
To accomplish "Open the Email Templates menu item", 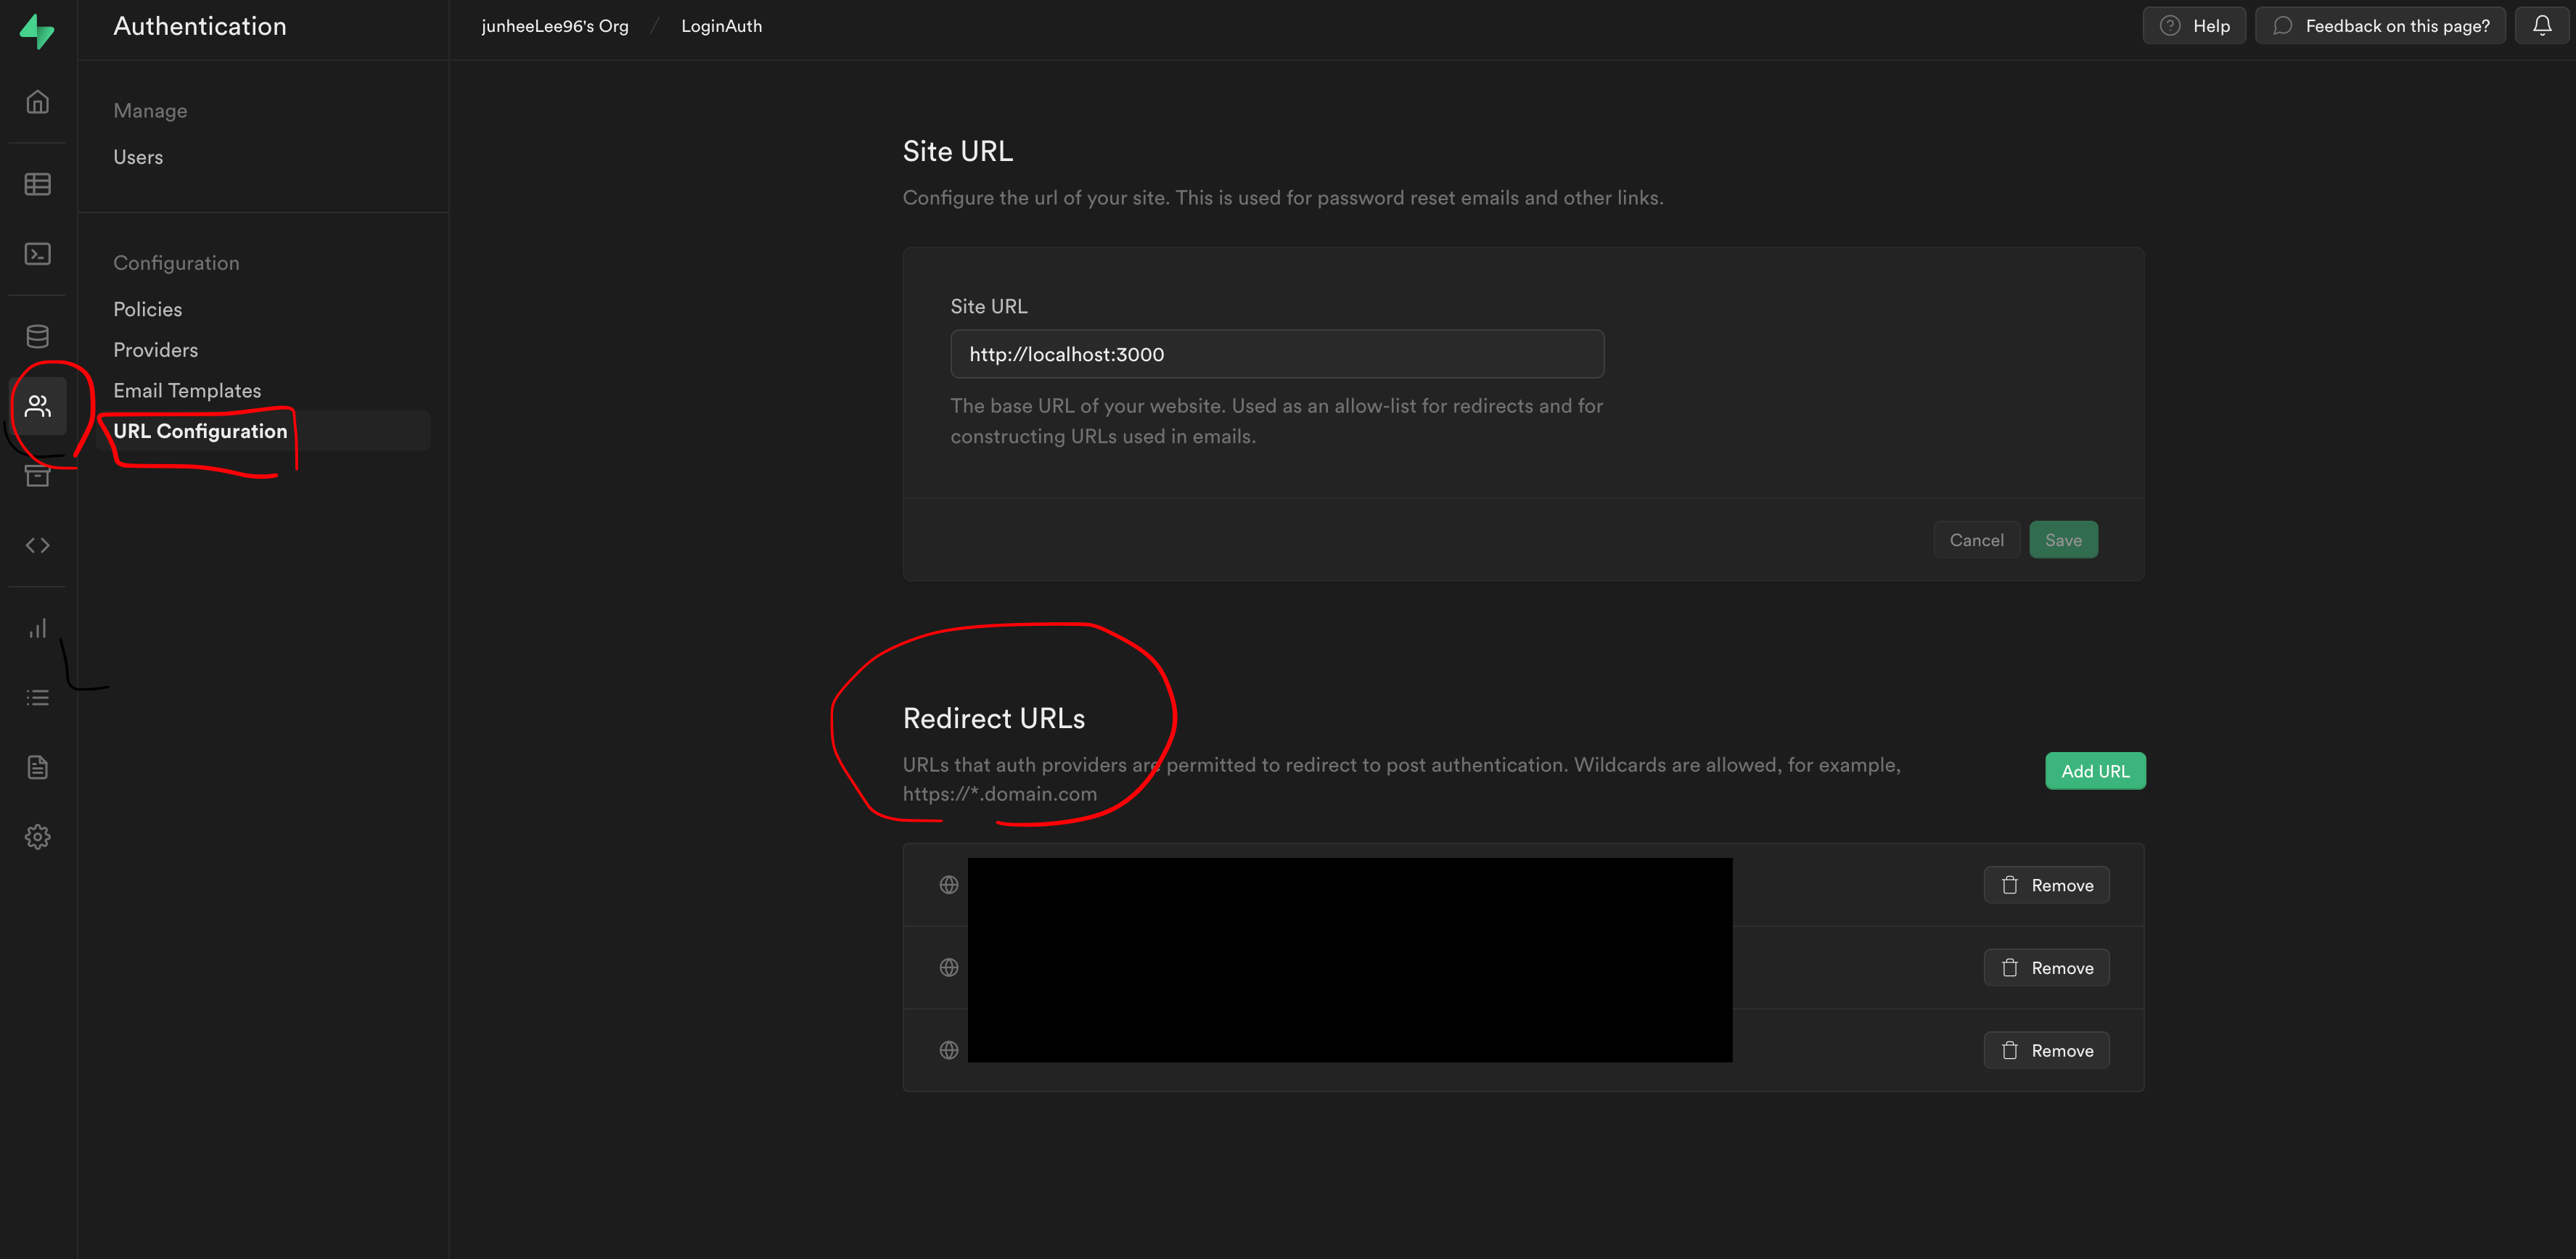I will (x=187, y=391).
